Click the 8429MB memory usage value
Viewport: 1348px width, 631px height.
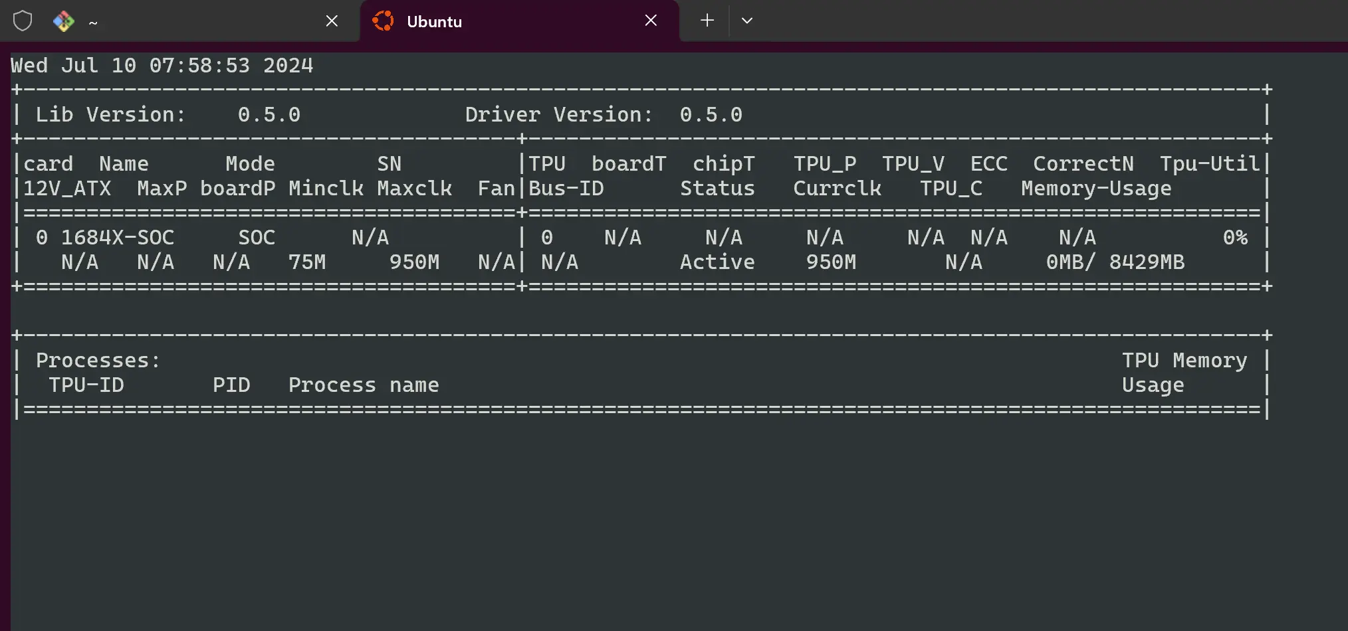[x=1147, y=262]
